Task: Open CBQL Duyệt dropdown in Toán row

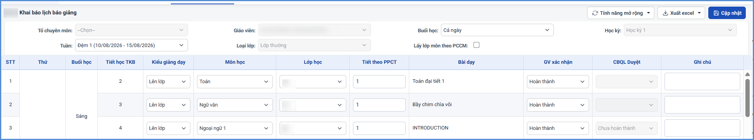Action: click(x=627, y=82)
